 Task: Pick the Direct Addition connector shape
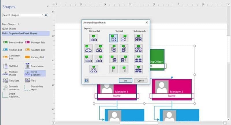pos(11,95)
